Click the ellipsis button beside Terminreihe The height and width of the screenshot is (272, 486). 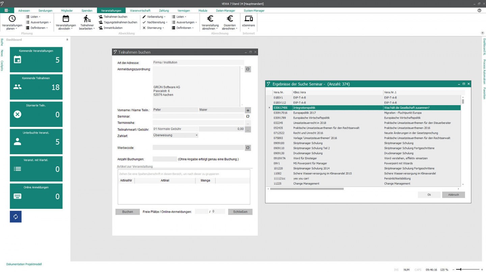(x=248, y=123)
